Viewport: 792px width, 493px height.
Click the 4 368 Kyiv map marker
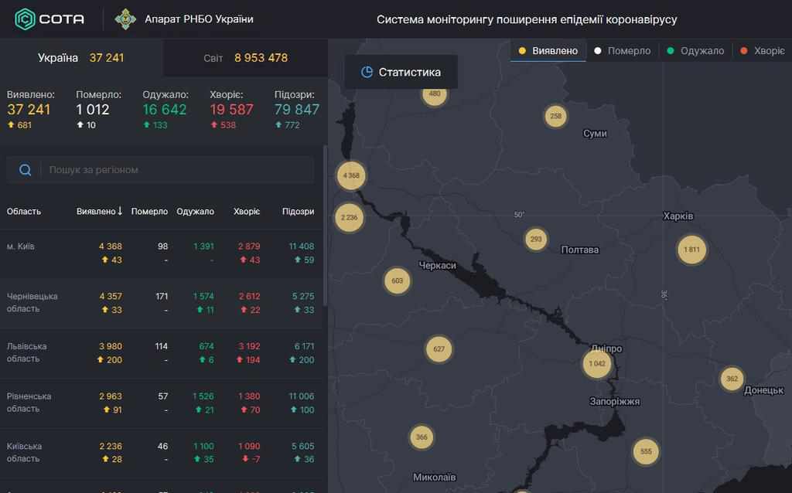351,175
